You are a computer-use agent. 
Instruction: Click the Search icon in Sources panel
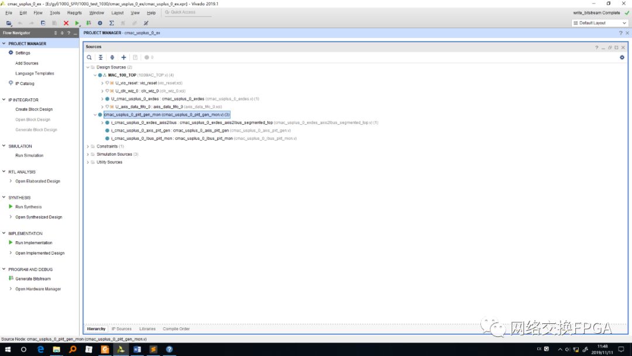tap(90, 57)
